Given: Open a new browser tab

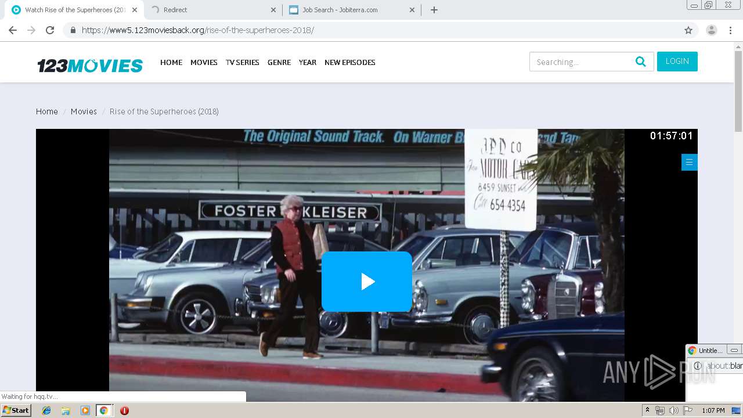Looking at the screenshot, I should click(x=434, y=10).
